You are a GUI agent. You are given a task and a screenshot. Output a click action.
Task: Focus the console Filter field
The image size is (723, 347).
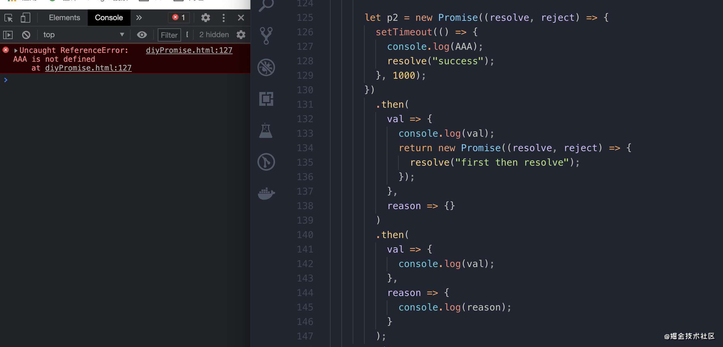point(169,35)
